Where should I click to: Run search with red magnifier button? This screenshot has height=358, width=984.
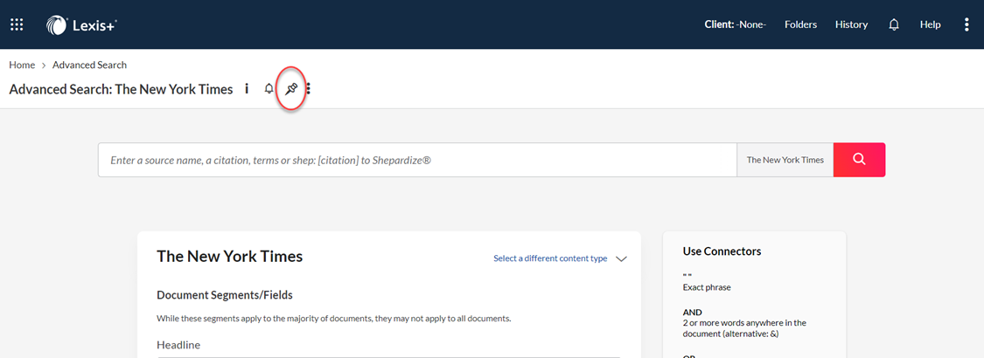[x=859, y=160]
